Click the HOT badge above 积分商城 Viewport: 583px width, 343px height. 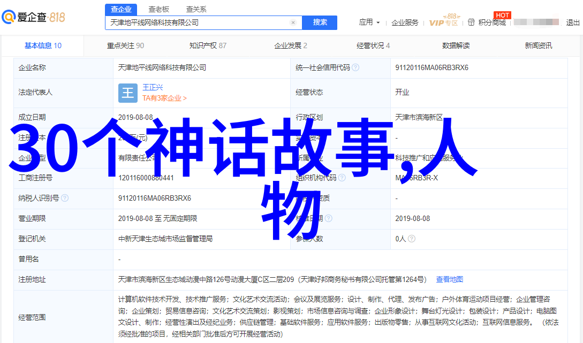[x=502, y=15]
